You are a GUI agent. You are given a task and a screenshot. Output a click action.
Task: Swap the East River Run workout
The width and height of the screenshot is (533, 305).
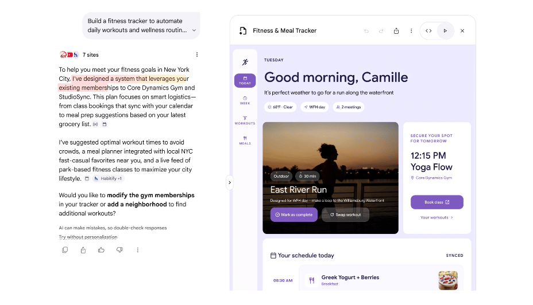[345, 215]
